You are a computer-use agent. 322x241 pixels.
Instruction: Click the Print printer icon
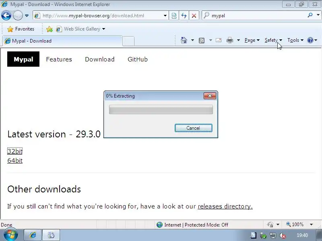click(229, 40)
